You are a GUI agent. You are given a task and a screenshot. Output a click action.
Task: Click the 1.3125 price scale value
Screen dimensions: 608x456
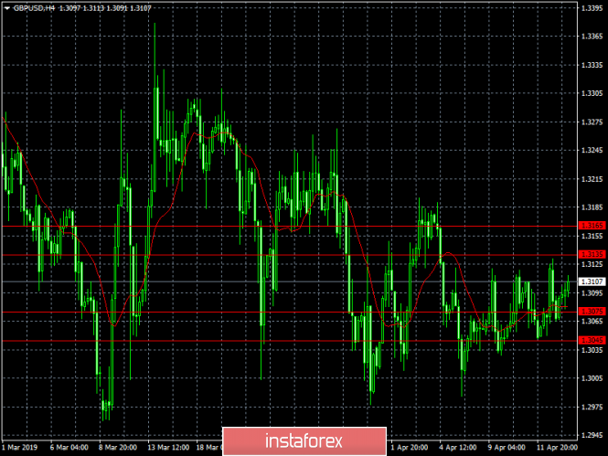coord(592,264)
